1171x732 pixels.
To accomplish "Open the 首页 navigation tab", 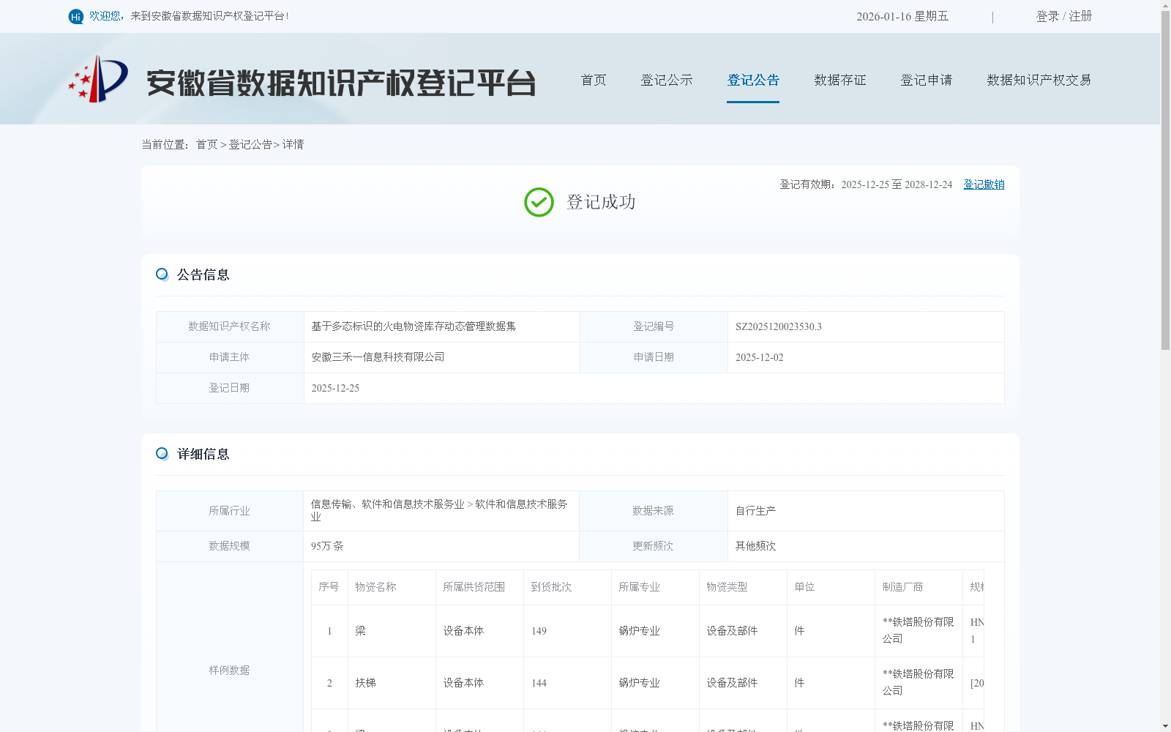I will [594, 80].
